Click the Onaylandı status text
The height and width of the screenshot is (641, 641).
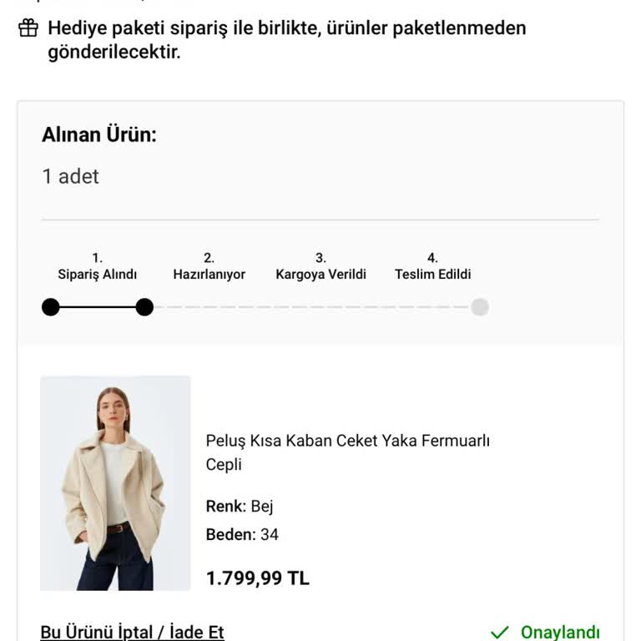(560, 633)
